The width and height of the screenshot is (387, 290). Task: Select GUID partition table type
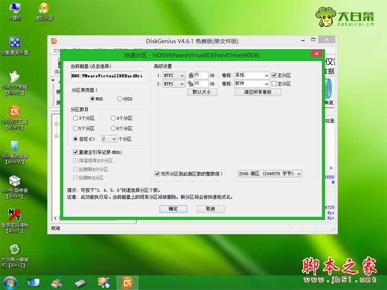(120, 99)
